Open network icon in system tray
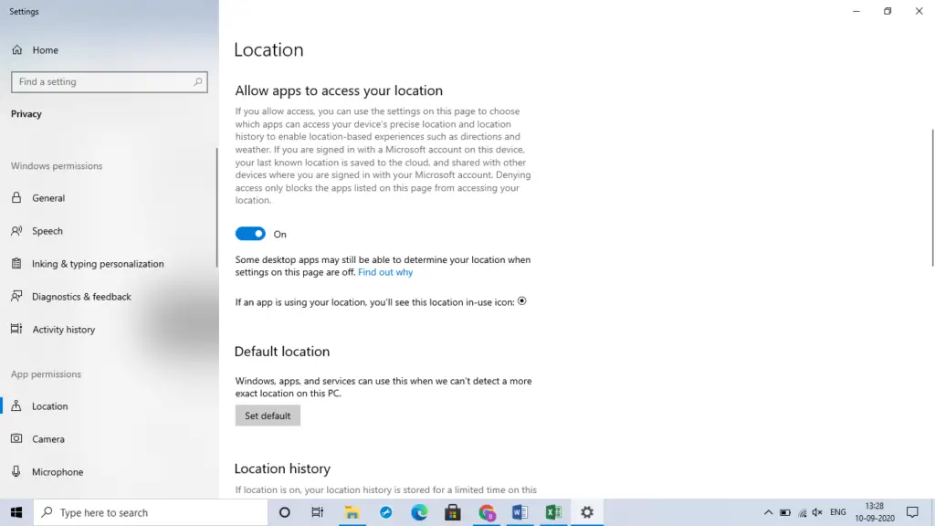Viewport: 935px width, 526px height. coord(802,512)
